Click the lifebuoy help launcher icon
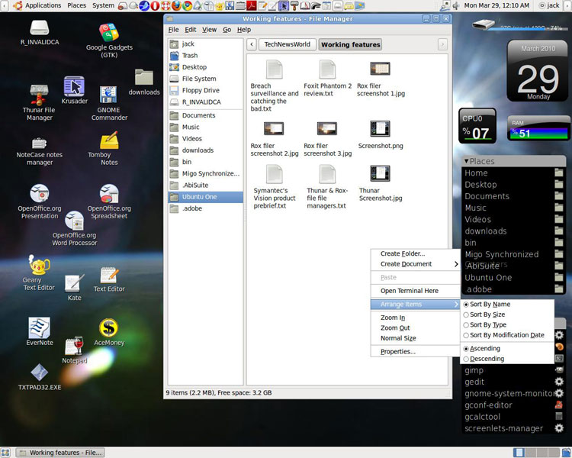The image size is (572, 458). pos(166,5)
